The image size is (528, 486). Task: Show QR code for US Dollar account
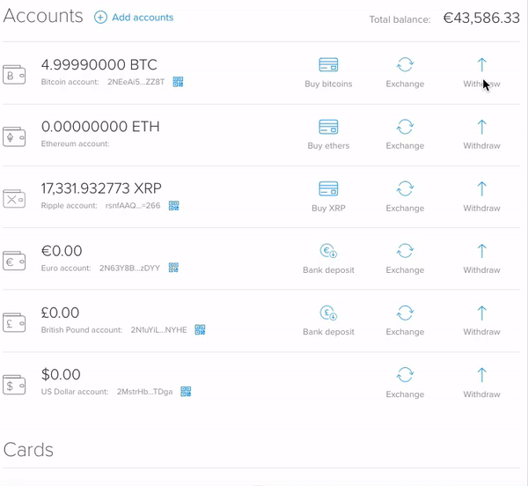click(186, 392)
